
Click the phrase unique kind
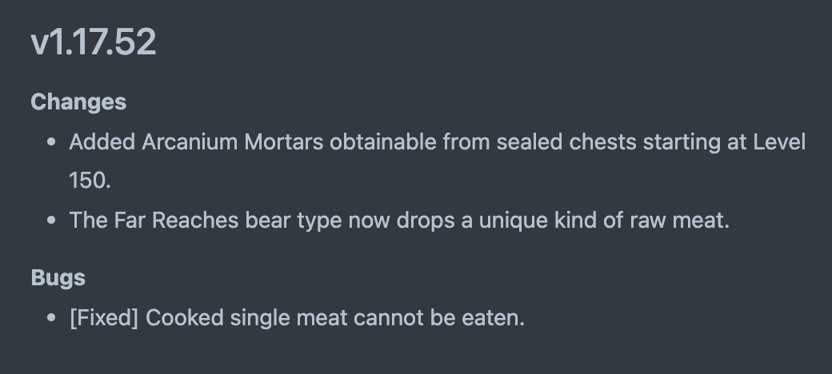click(x=527, y=221)
